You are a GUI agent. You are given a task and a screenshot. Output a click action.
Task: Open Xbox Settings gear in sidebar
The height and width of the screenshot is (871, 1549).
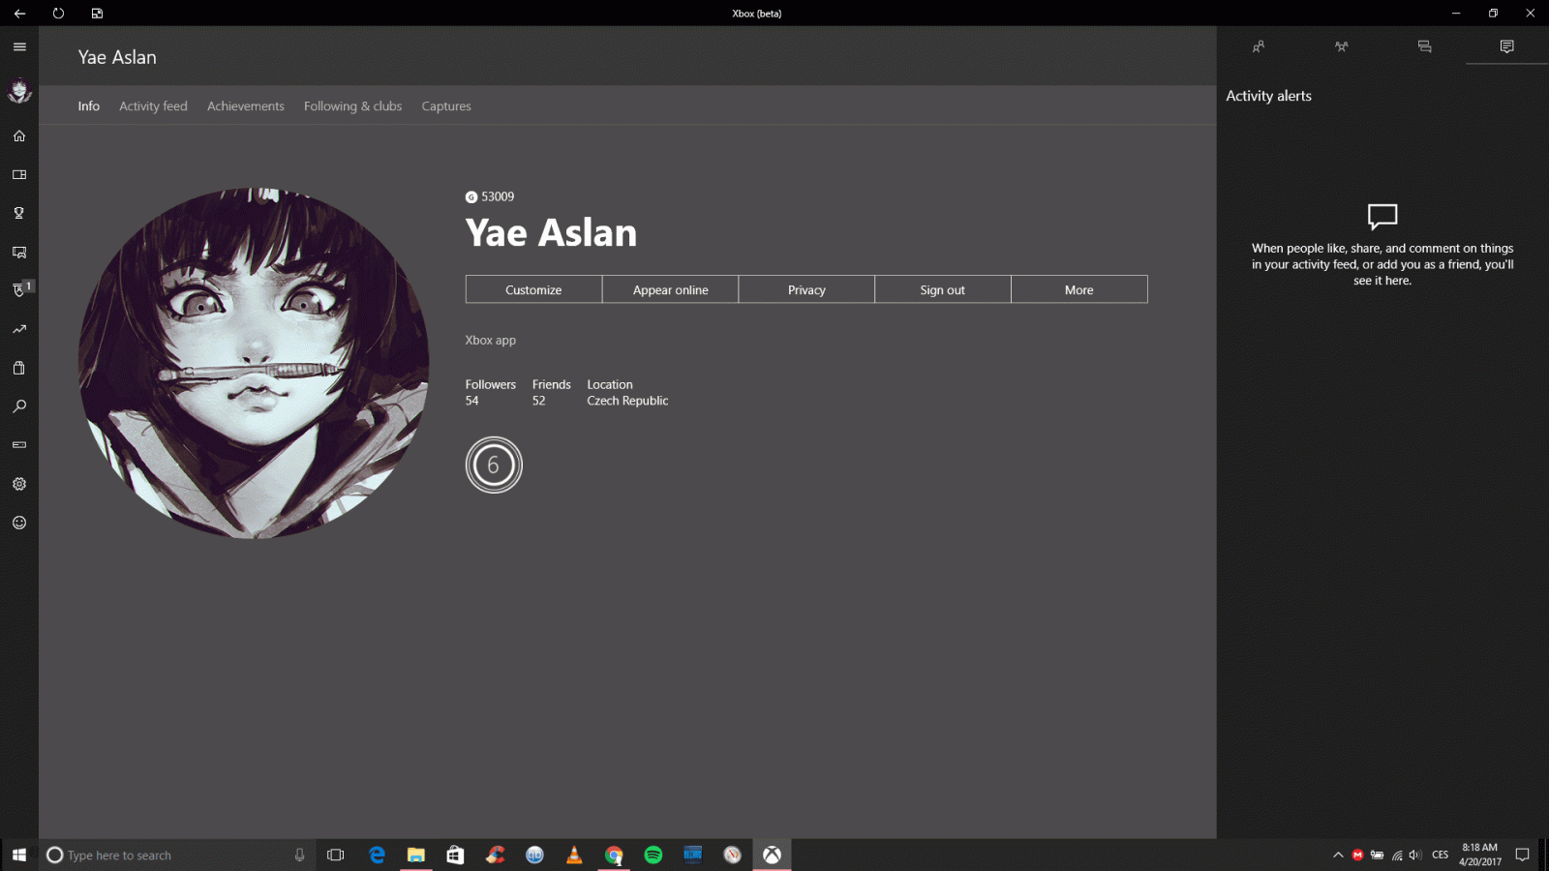pos(18,483)
